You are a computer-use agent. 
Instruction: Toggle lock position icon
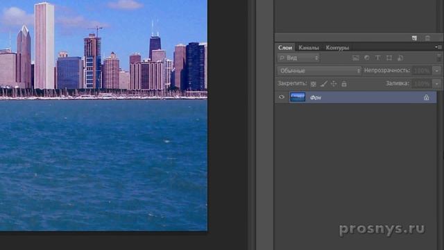click(334, 83)
